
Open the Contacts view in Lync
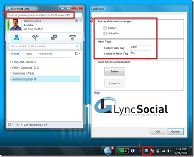tap(17, 38)
